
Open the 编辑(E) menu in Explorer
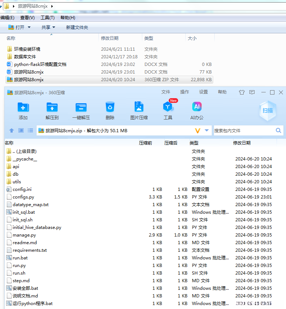(x=7, y=18)
